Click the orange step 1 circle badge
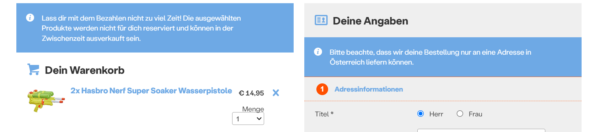 pyautogui.click(x=322, y=89)
